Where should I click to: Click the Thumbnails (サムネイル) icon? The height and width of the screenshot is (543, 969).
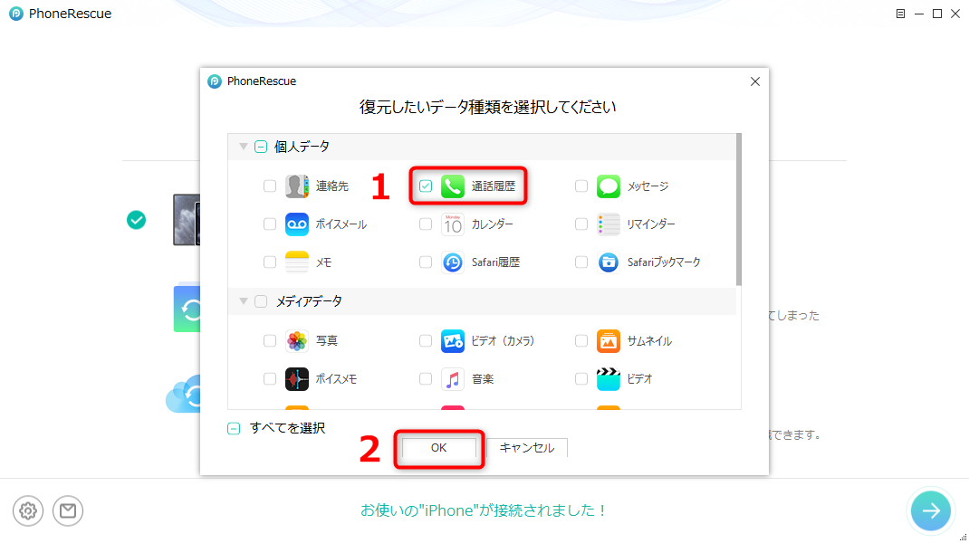[x=608, y=340]
